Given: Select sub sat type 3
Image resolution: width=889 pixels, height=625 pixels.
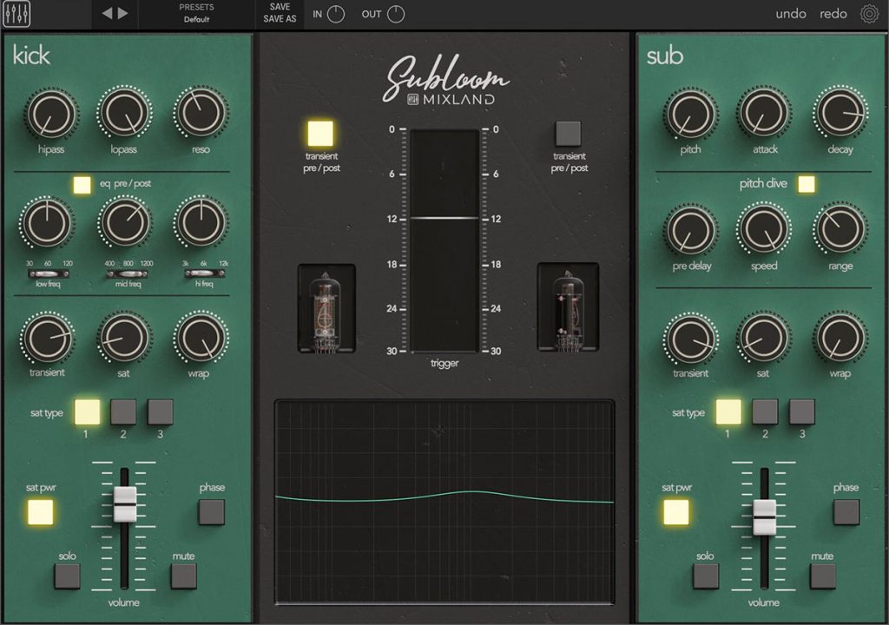Looking at the screenshot, I should coord(801,411).
